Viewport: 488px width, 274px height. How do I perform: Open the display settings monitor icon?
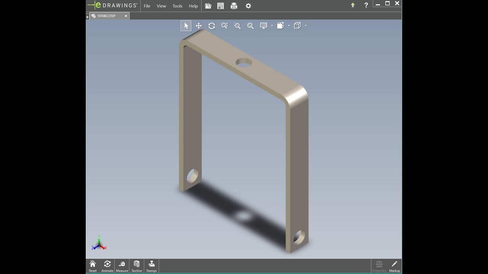tap(263, 26)
